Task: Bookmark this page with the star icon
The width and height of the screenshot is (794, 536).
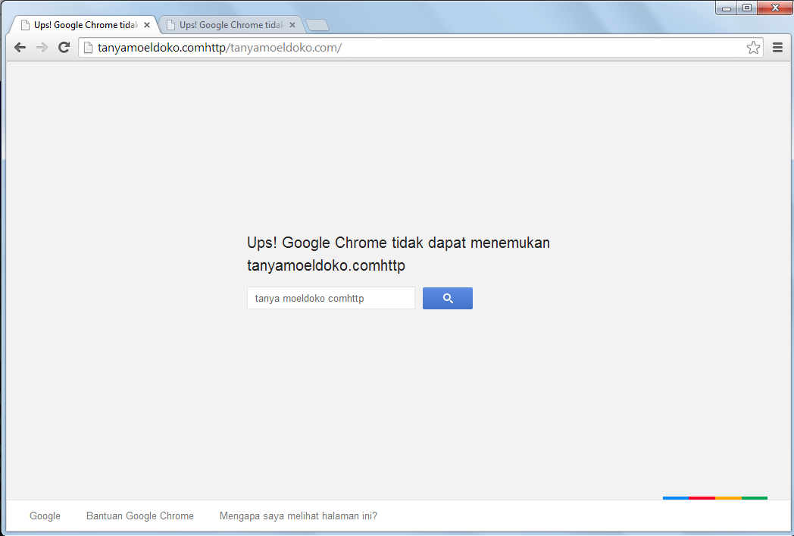Action: [x=753, y=48]
